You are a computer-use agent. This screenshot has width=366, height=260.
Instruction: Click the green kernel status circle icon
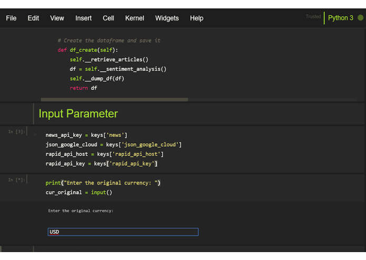pos(360,18)
